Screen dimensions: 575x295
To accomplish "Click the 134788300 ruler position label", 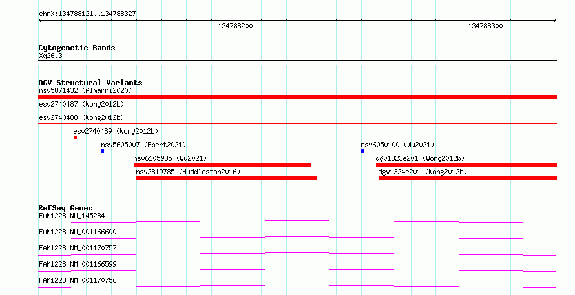I will [x=485, y=26].
